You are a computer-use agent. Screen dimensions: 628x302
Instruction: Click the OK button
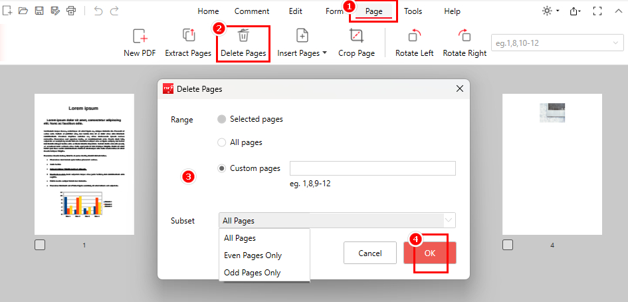pos(430,253)
